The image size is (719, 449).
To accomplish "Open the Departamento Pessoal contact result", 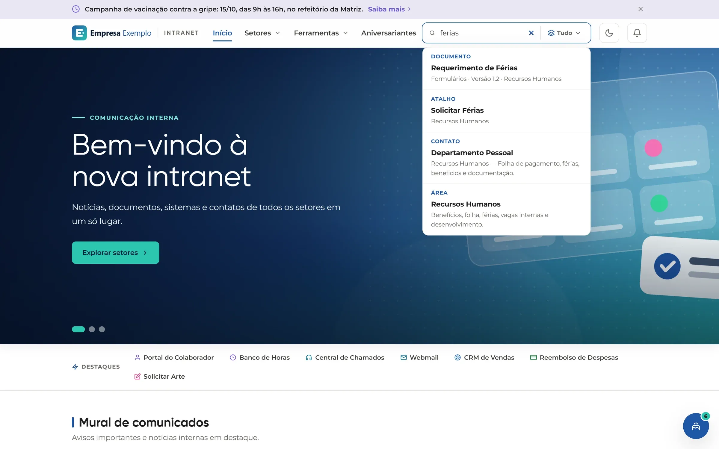I will 506,158.
